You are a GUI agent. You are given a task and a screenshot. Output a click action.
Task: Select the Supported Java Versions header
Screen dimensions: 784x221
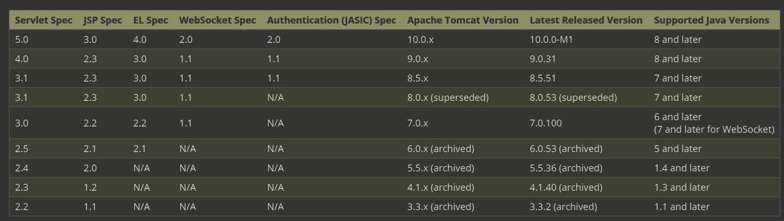(x=711, y=20)
